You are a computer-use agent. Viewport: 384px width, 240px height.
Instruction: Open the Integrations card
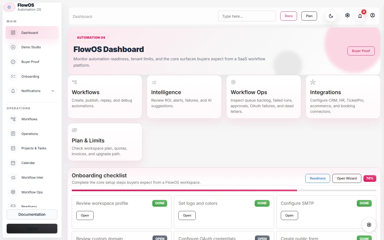(343, 97)
